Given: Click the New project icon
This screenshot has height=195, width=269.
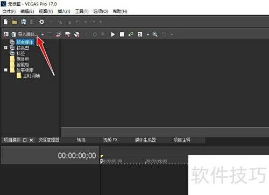Looking at the screenshot, I should 5,22.
